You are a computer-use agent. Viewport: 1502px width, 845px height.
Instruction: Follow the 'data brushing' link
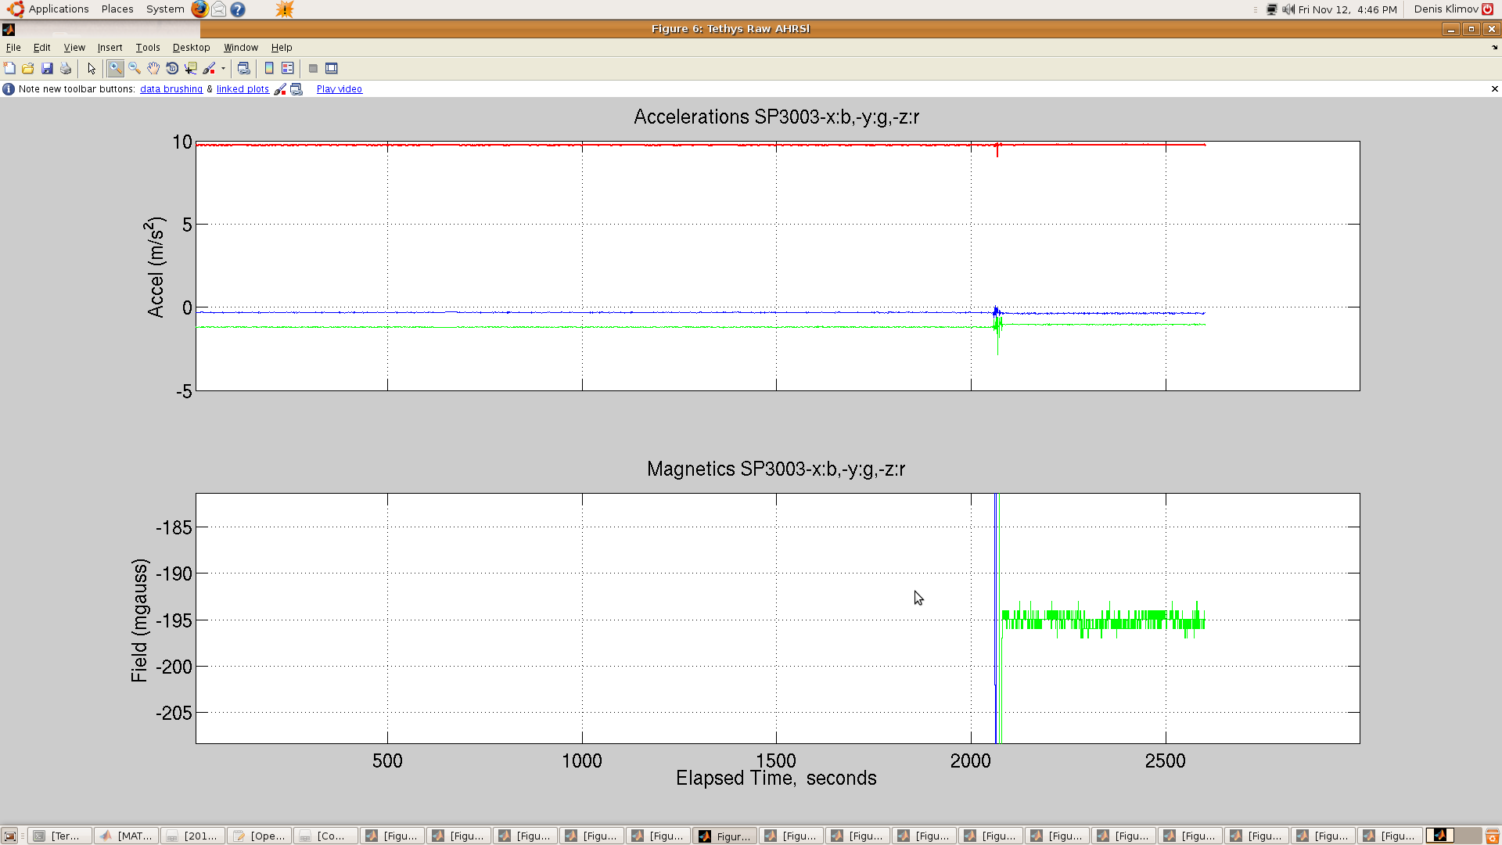coord(171,89)
